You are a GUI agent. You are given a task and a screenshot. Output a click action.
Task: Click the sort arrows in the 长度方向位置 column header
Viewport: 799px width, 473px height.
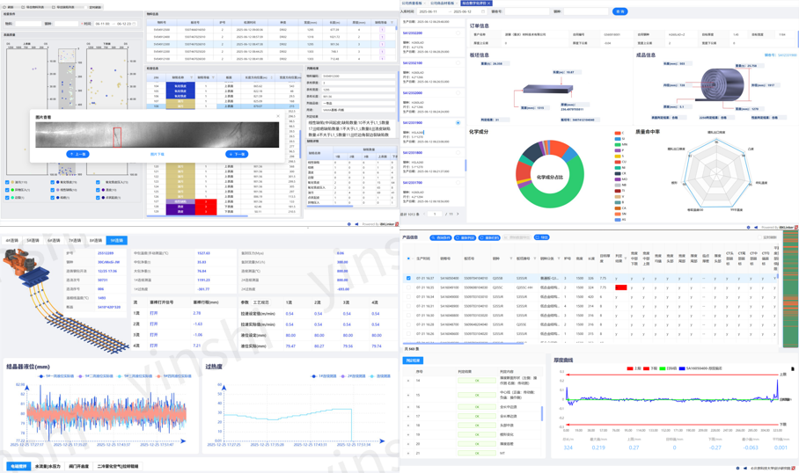pos(272,78)
